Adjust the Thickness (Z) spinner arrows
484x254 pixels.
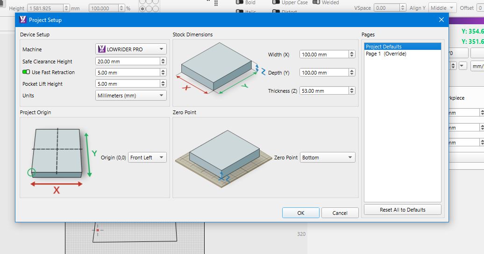click(352, 90)
